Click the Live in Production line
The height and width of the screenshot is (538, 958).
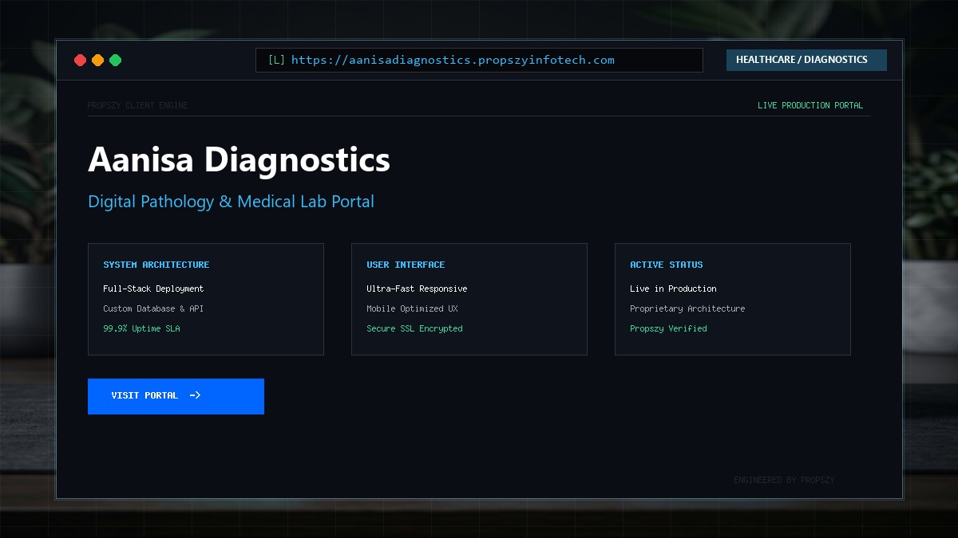tap(673, 289)
